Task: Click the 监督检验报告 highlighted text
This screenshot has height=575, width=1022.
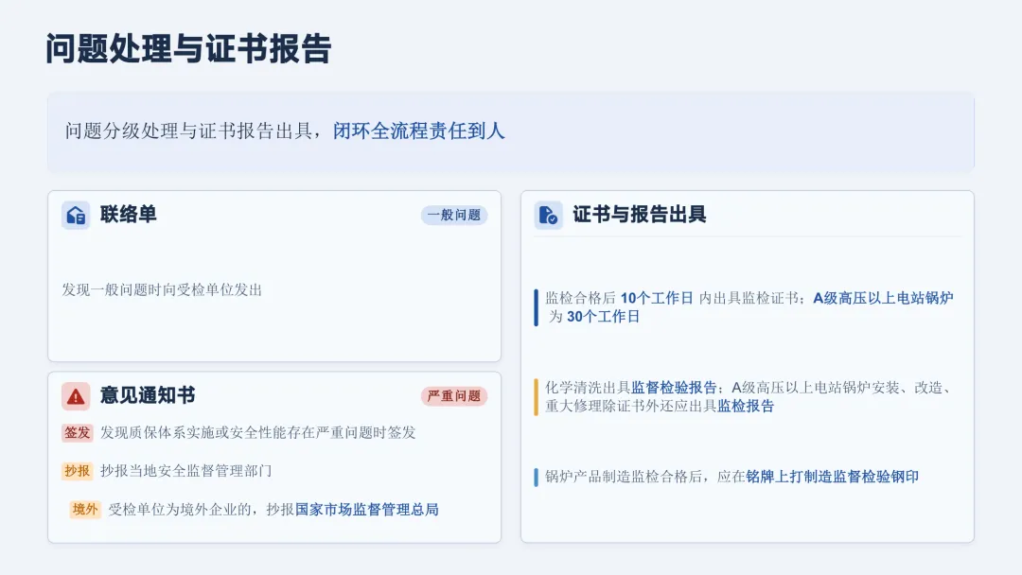Action: point(674,388)
